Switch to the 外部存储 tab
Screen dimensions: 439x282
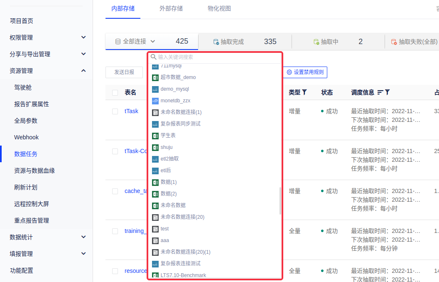click(x=171, y=9)
